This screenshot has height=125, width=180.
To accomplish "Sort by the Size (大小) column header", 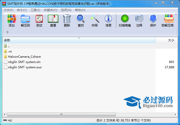I will coord(166,40).
